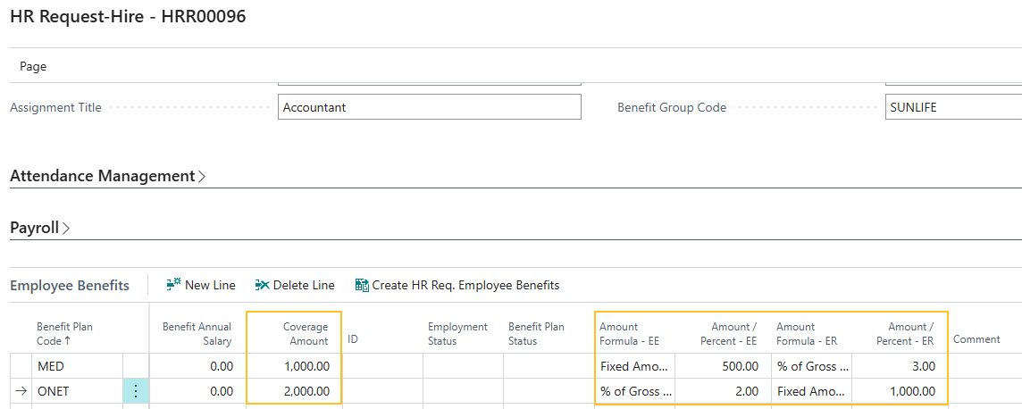Click the Benefit Group Code field SUNLIFE
The image size is (1022, 409).
953,107
